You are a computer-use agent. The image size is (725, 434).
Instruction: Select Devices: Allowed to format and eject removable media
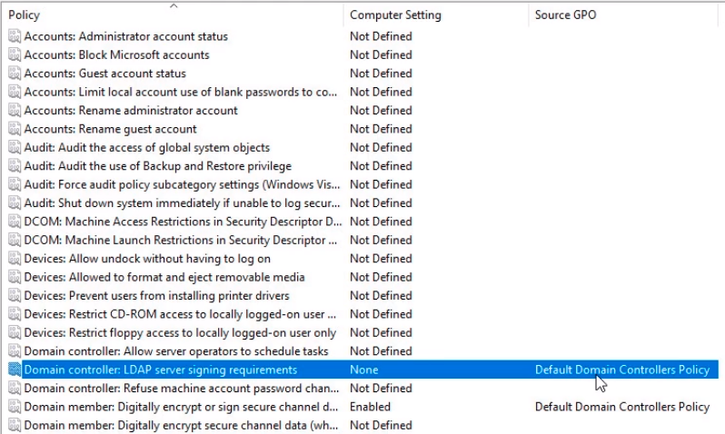(x=164, y=277)
